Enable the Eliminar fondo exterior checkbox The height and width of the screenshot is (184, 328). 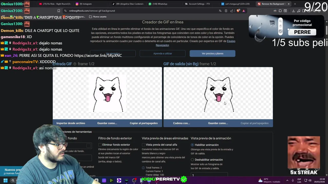[x=100, y=145]
